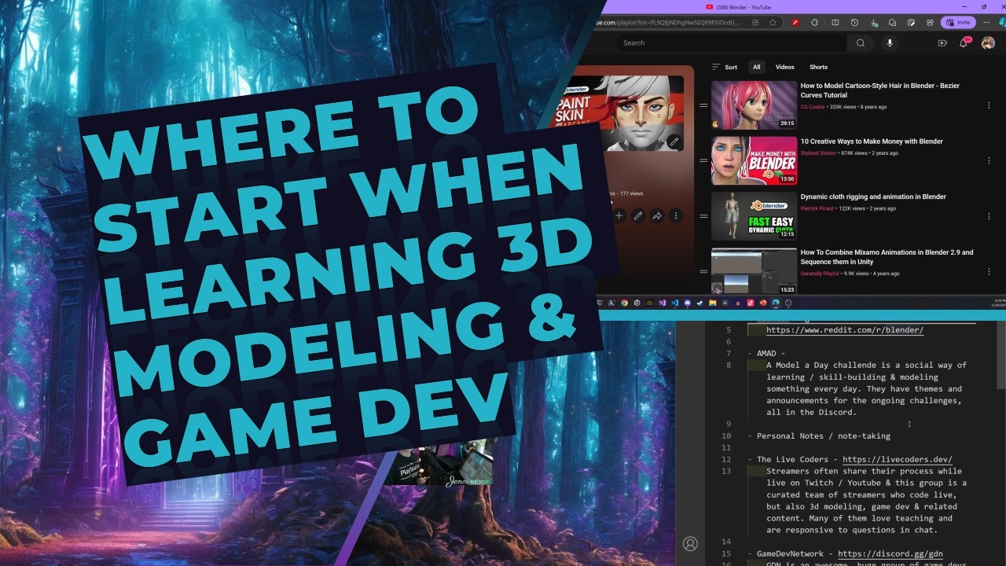Open Discord from the taskbar
This screenshot has width=1006, height=566.
click(x=688, y=303)
